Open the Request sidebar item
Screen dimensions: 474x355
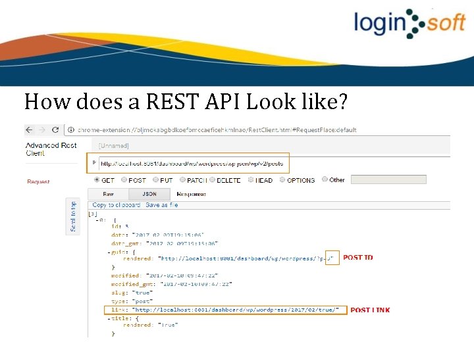(x=38, y=181)
